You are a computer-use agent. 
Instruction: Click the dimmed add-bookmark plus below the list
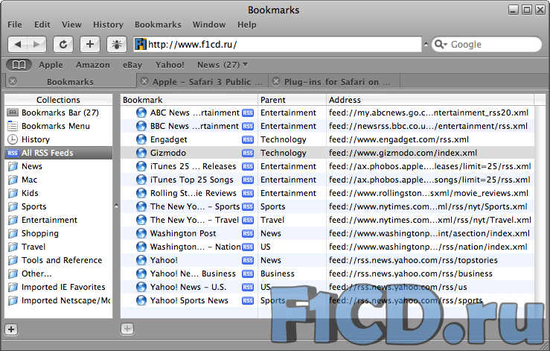[x=127, y=329]
